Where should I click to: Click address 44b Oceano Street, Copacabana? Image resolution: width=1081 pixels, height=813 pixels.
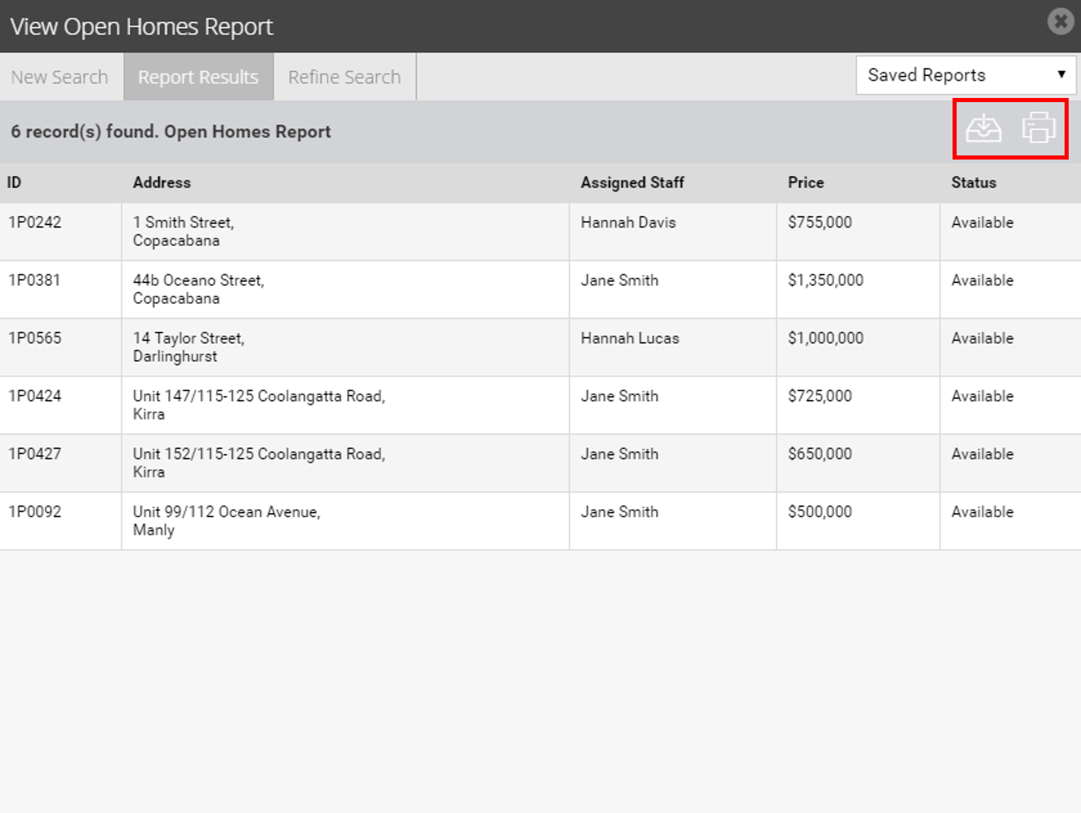click(x=199, y=289)
